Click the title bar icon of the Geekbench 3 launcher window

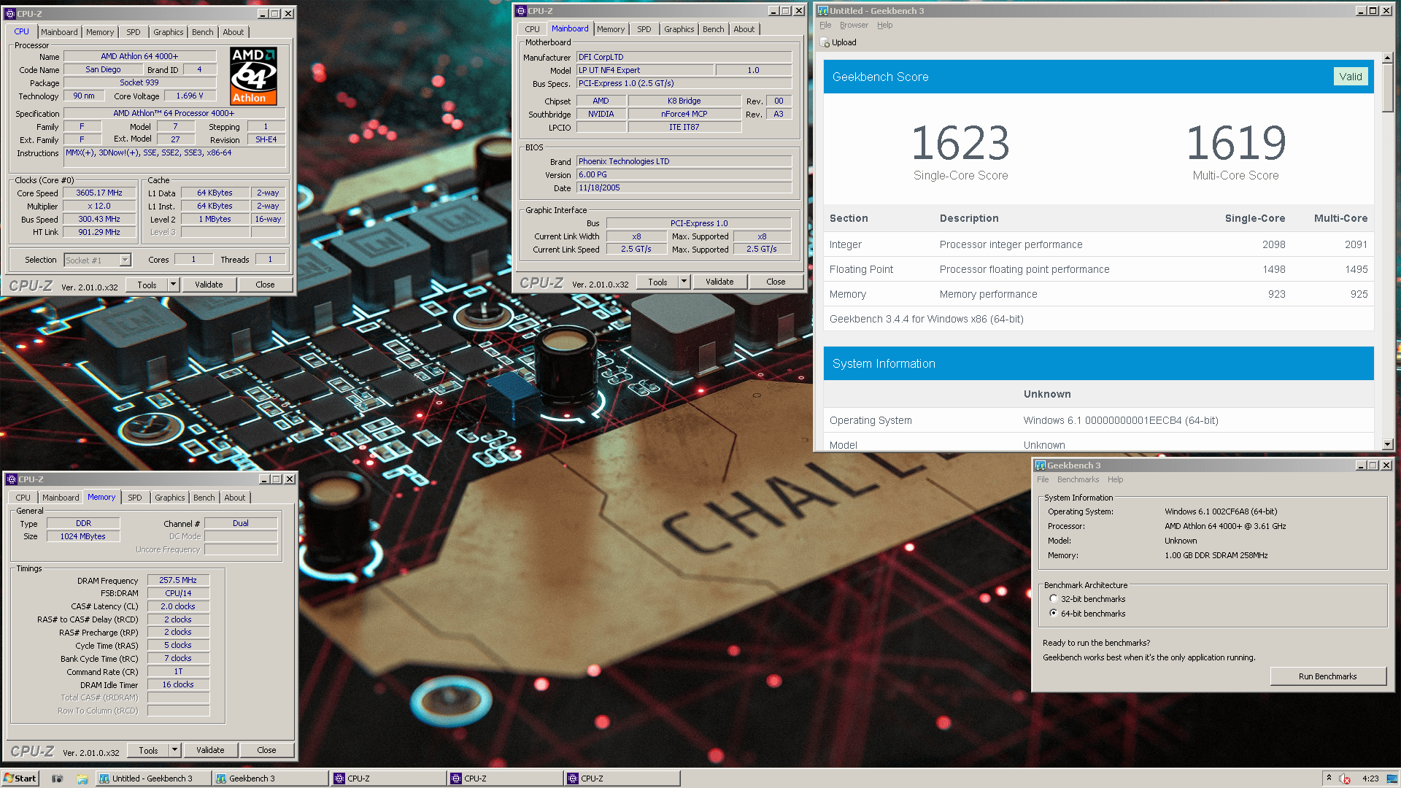pyautogui.click(x=1041, y=466)
